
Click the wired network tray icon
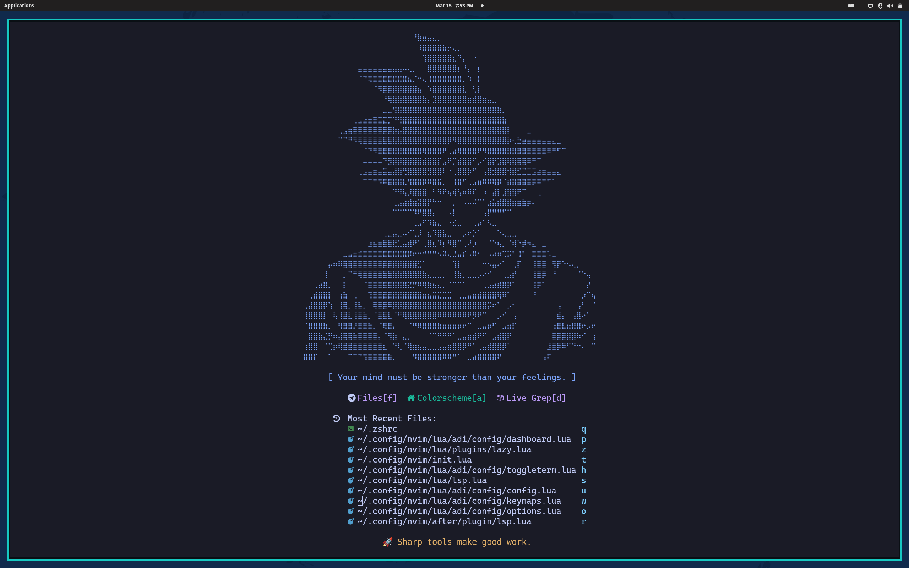[x=870, y=6]
